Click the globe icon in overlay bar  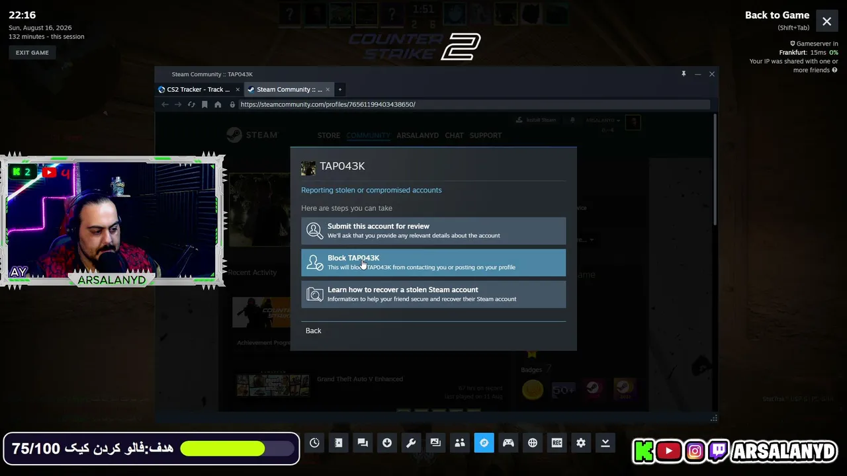point(533,443)
